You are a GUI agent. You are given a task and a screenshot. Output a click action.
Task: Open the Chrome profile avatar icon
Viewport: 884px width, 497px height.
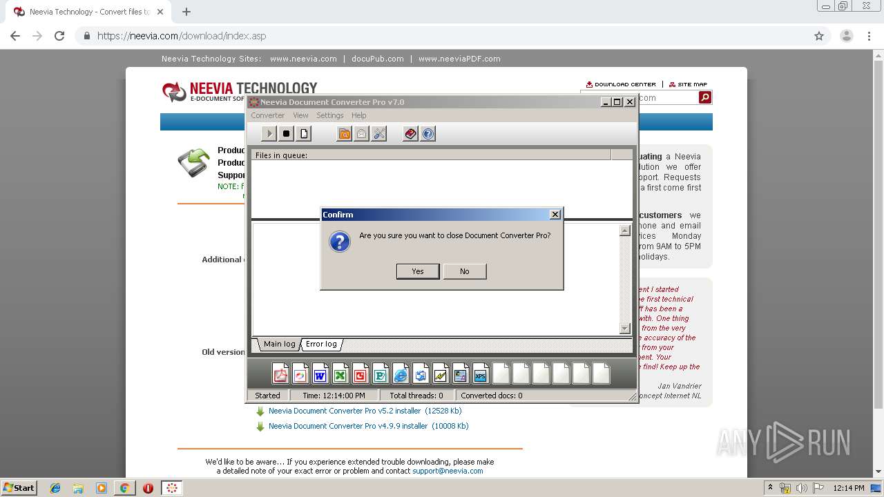pyautogui.click(x=847, y=36)
